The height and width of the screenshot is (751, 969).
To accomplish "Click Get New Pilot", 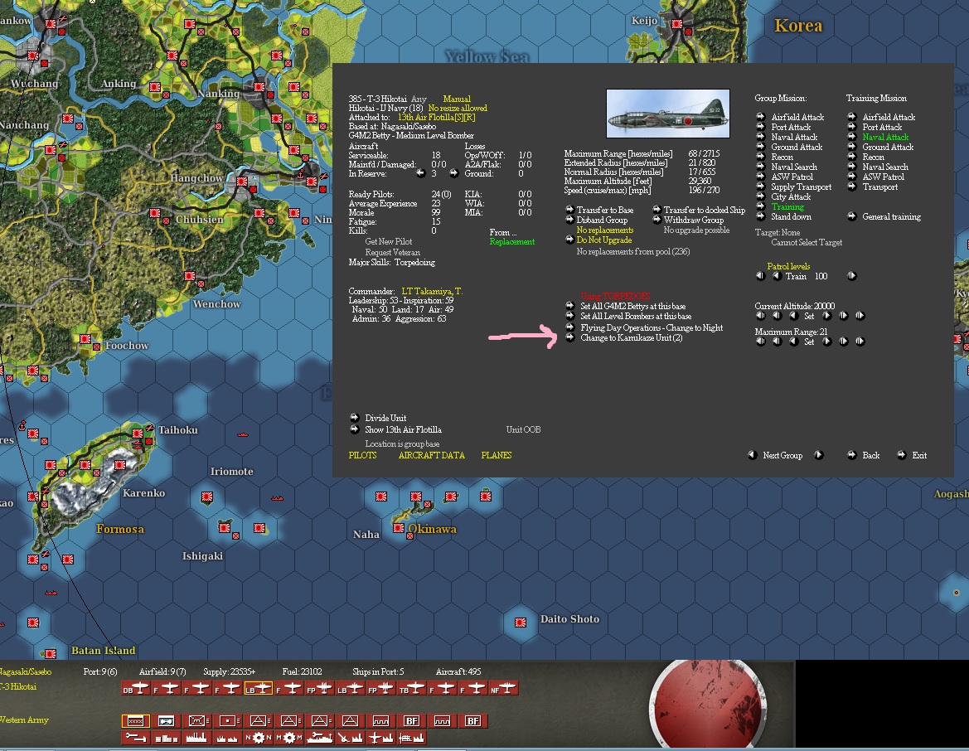I will click(x=388, y=242).
